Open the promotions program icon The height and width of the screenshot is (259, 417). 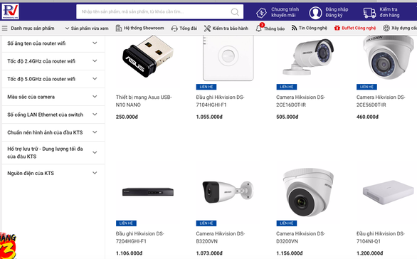pyautogui.click(x=261, y=12)
